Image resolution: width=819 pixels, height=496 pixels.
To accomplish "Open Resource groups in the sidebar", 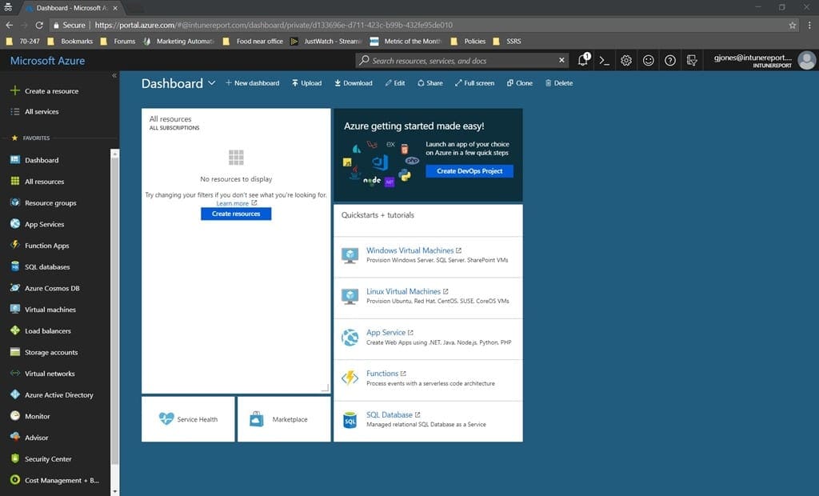I will [44, 202].
